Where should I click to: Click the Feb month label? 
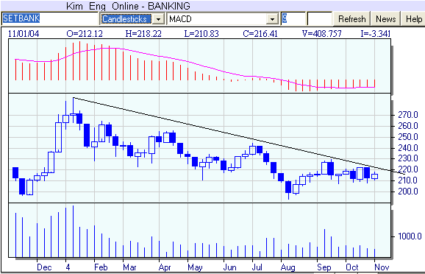pos(101,267)
